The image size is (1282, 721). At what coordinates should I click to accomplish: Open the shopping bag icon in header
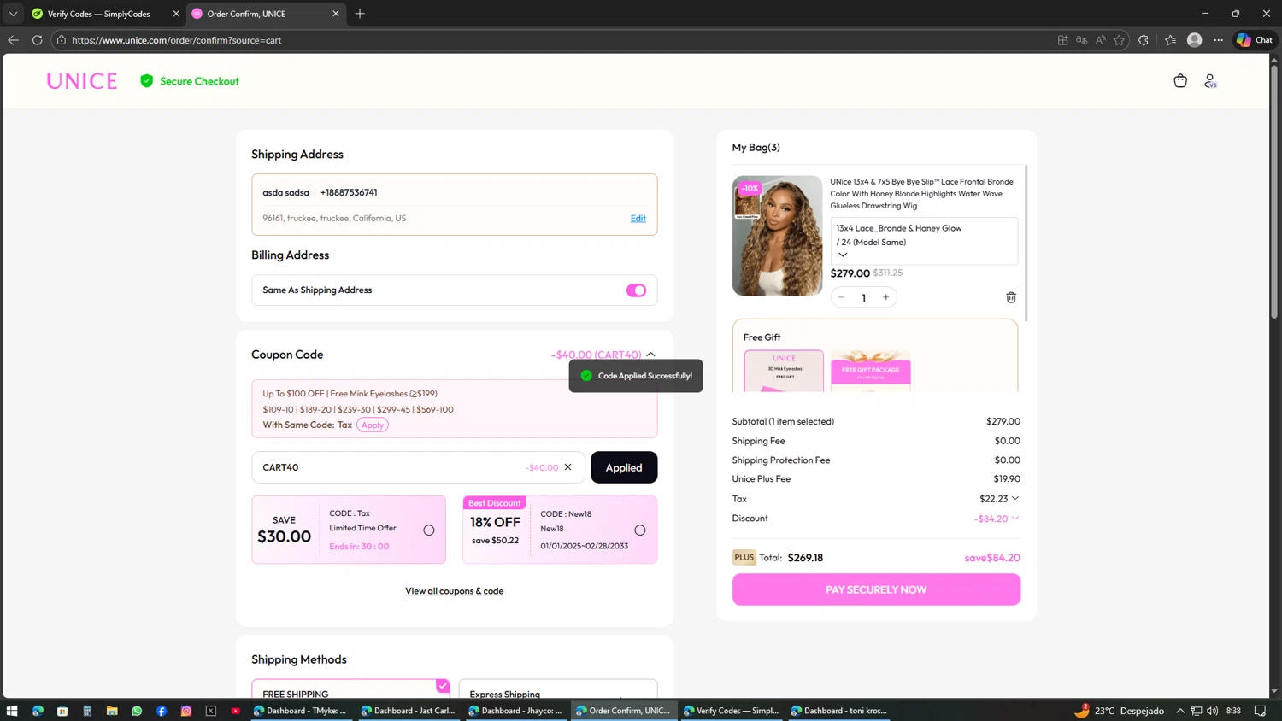(x=1180, y=81)
